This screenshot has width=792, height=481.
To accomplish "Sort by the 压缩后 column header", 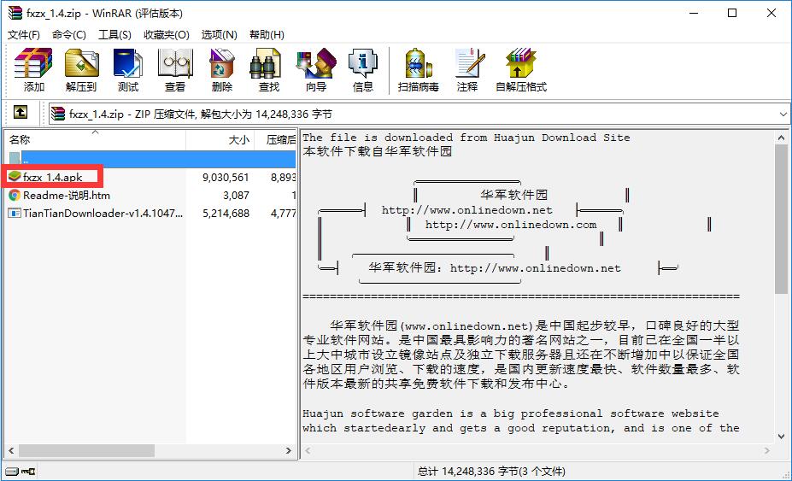I will click(x=275, y=140).
